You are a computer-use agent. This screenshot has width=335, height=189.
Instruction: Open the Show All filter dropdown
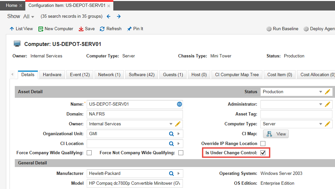coord(29,16)
